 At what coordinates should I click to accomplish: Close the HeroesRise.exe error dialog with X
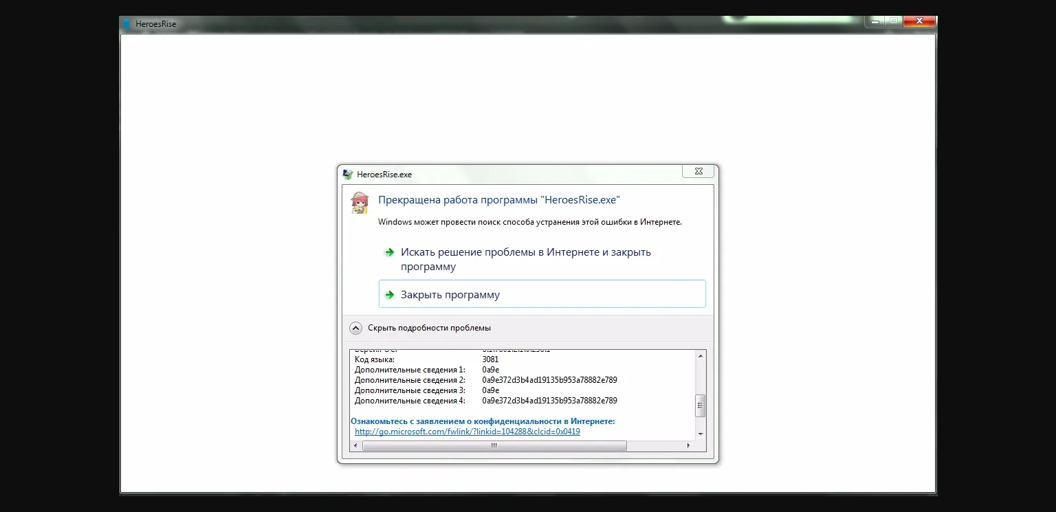[698, 171]
